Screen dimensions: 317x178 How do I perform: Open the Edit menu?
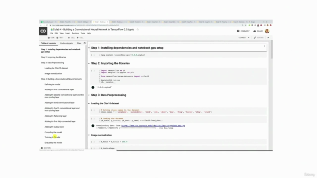56,33
